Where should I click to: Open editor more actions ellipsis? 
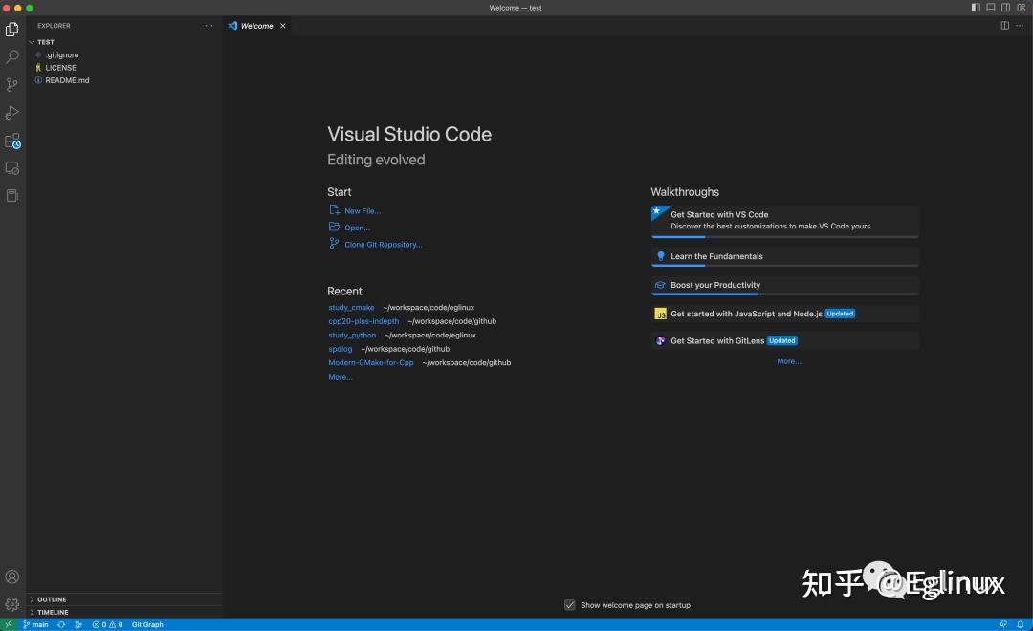pyautogui.click(x=1020, y=26)
